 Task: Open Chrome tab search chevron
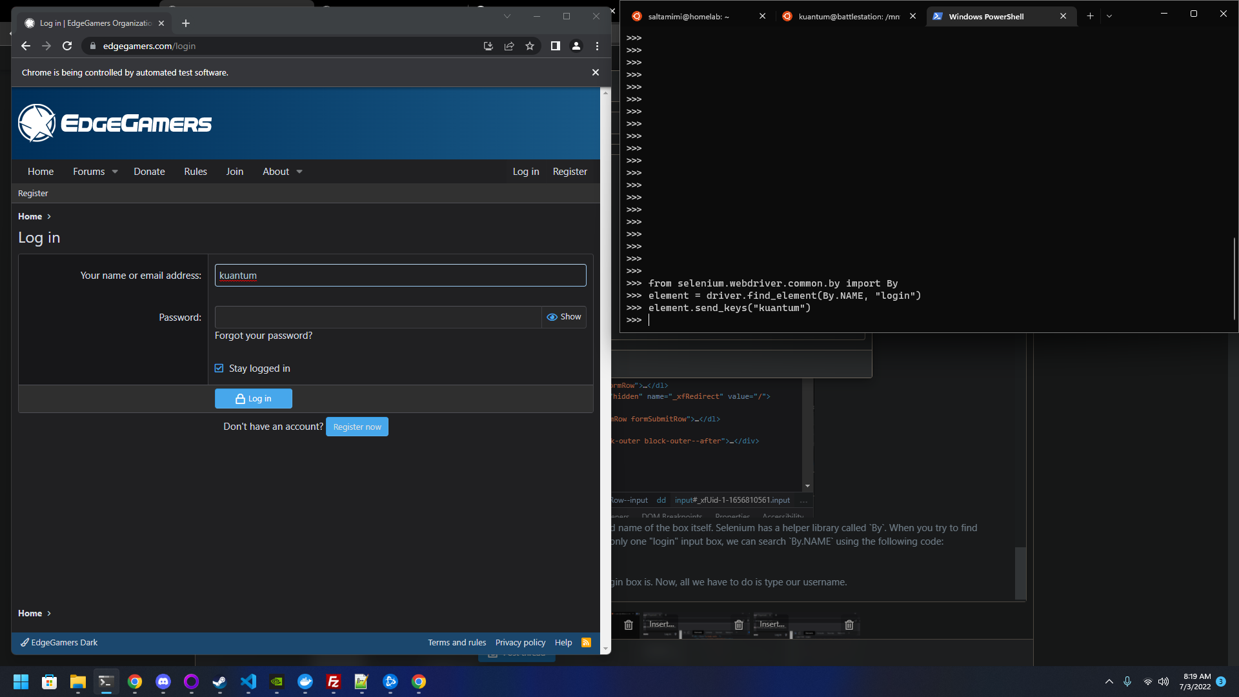pos(507,16)
